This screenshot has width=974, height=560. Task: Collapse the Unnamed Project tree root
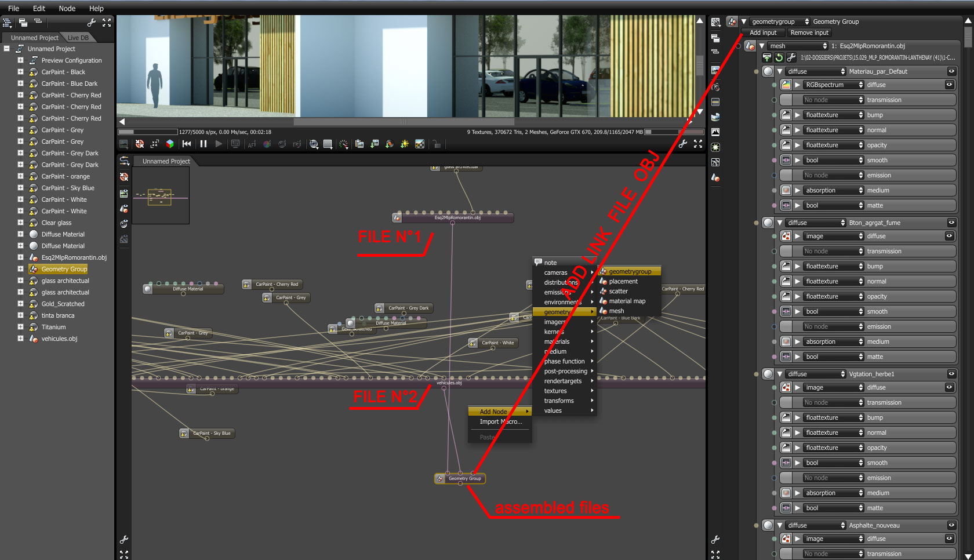tap(6, 49)
